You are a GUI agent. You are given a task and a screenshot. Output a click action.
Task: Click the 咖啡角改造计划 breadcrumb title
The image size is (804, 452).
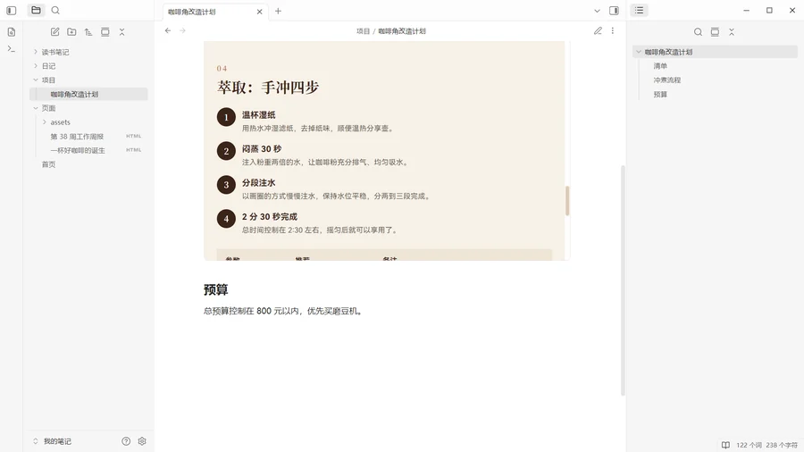[x=402, y=31]
